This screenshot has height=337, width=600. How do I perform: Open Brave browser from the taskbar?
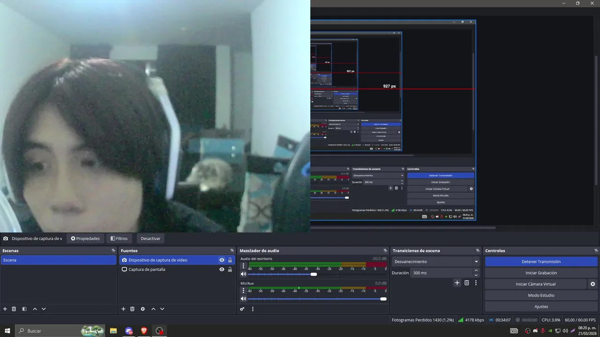144,331
